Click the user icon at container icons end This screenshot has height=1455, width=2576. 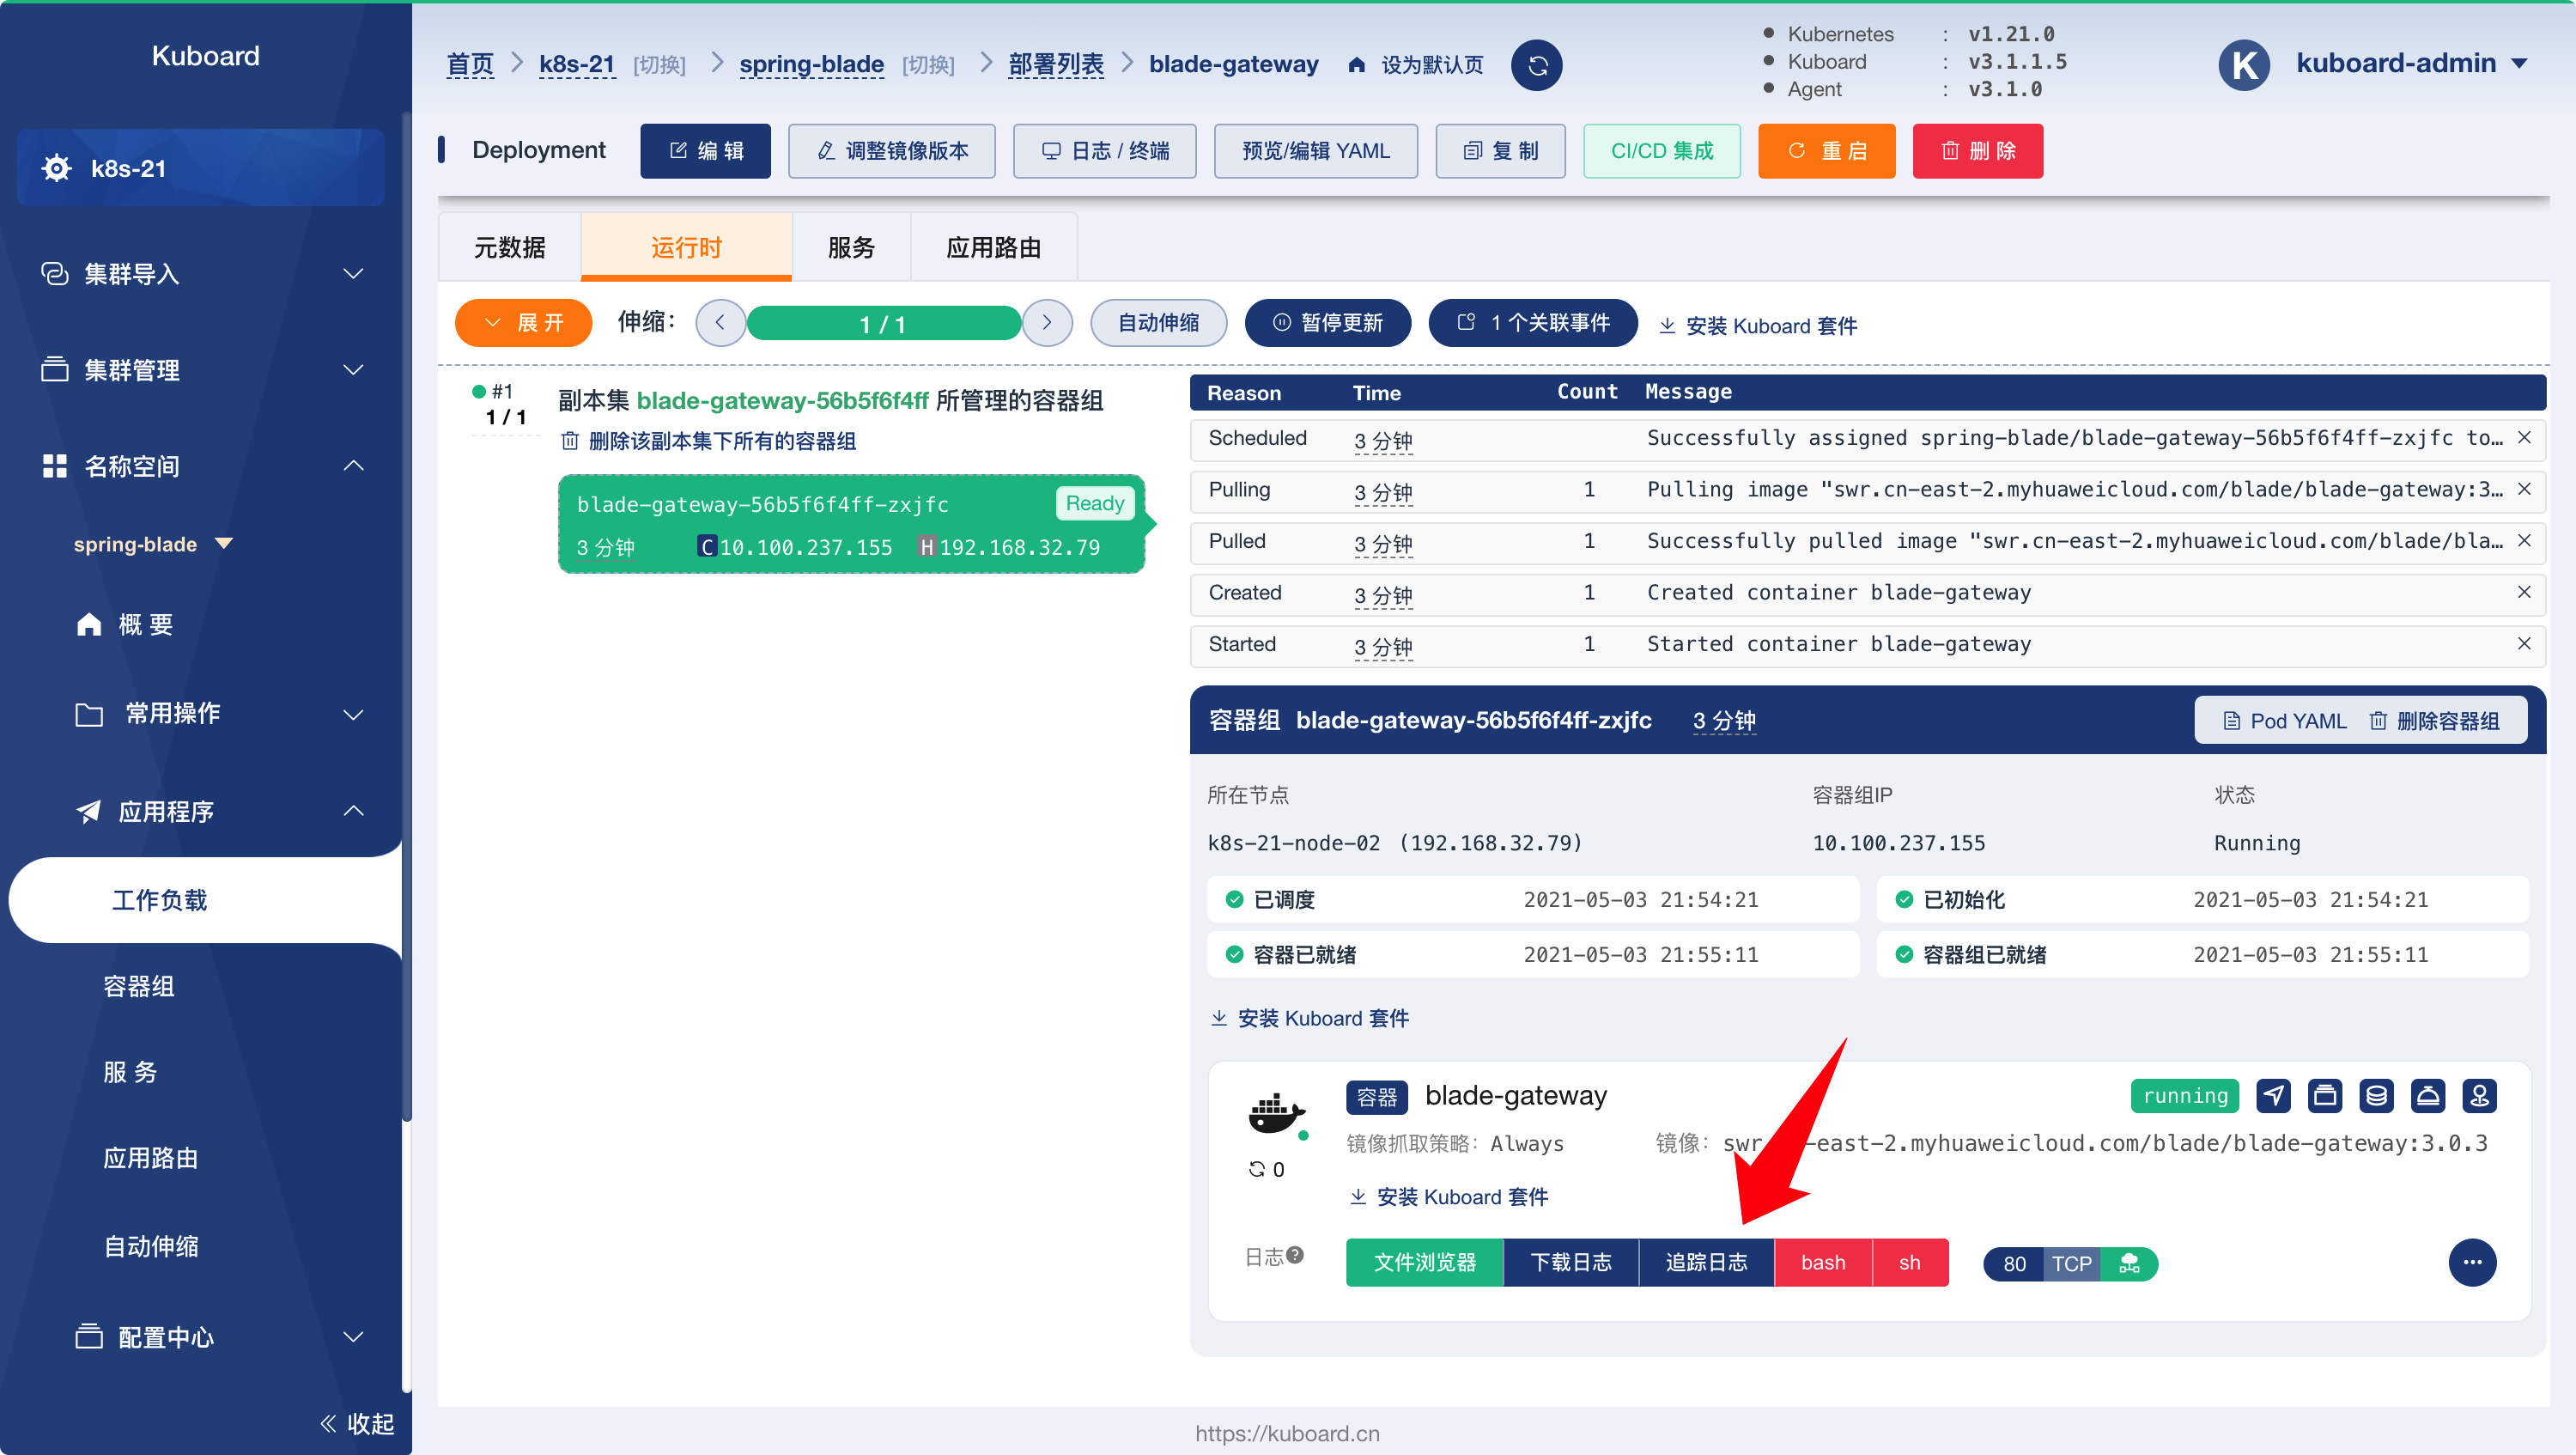2479,1096
